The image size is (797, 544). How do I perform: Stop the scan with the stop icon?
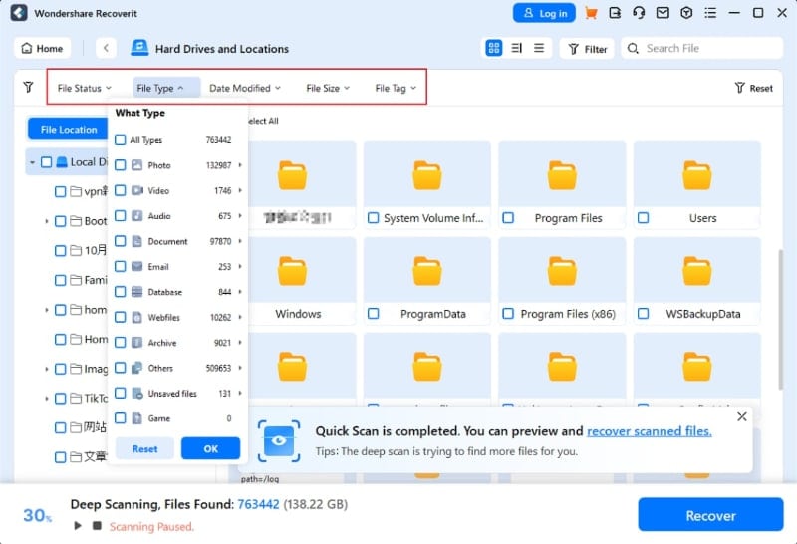(97, 525)
